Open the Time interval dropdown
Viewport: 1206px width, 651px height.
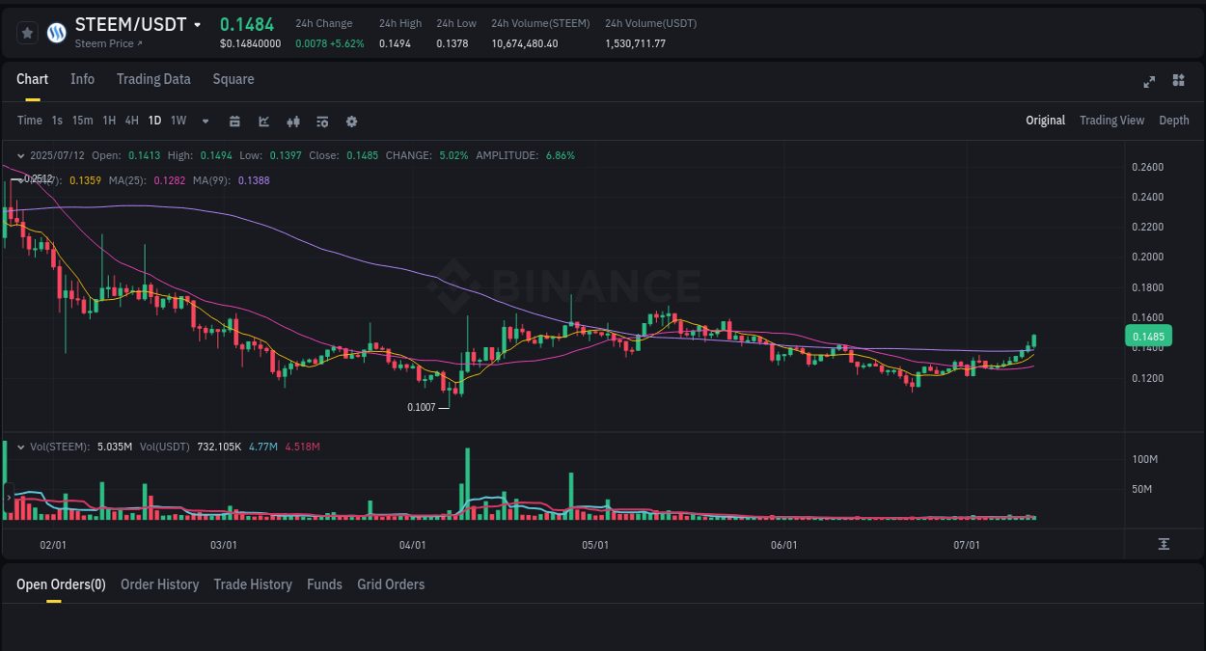(x=29, y=121)
